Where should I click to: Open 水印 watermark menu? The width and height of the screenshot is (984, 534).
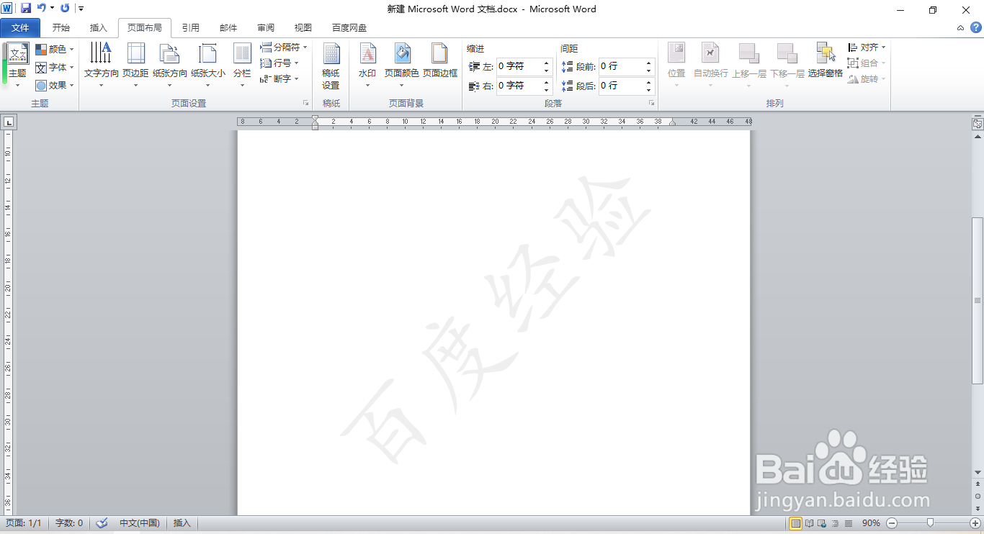(367, 65)
